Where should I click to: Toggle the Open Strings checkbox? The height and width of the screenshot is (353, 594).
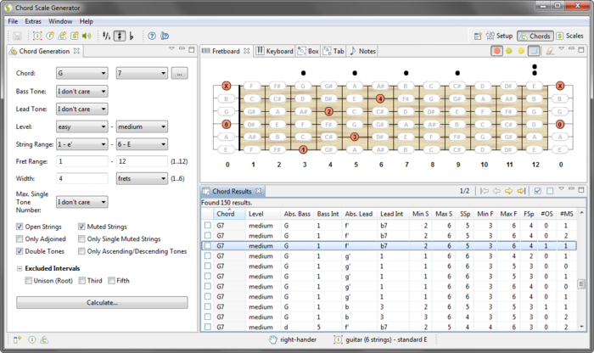coord(20,227)
